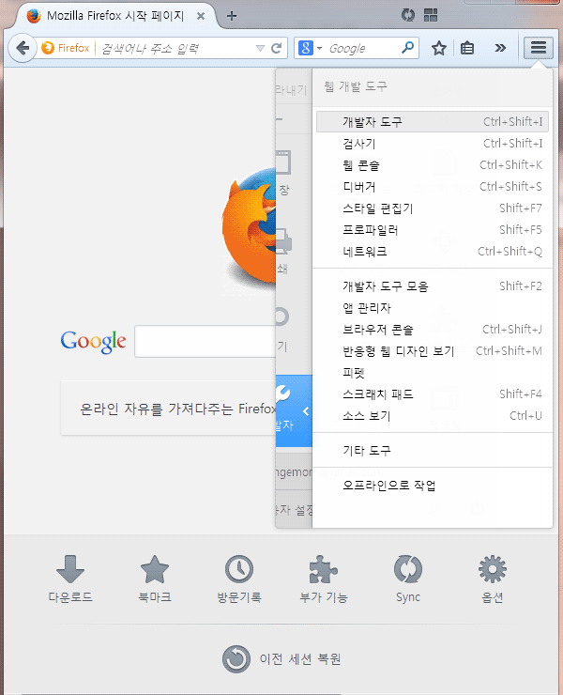The image size is (563, 695).
Task: Open 웹 콘솔 from menu
Action: coord(433,165)
